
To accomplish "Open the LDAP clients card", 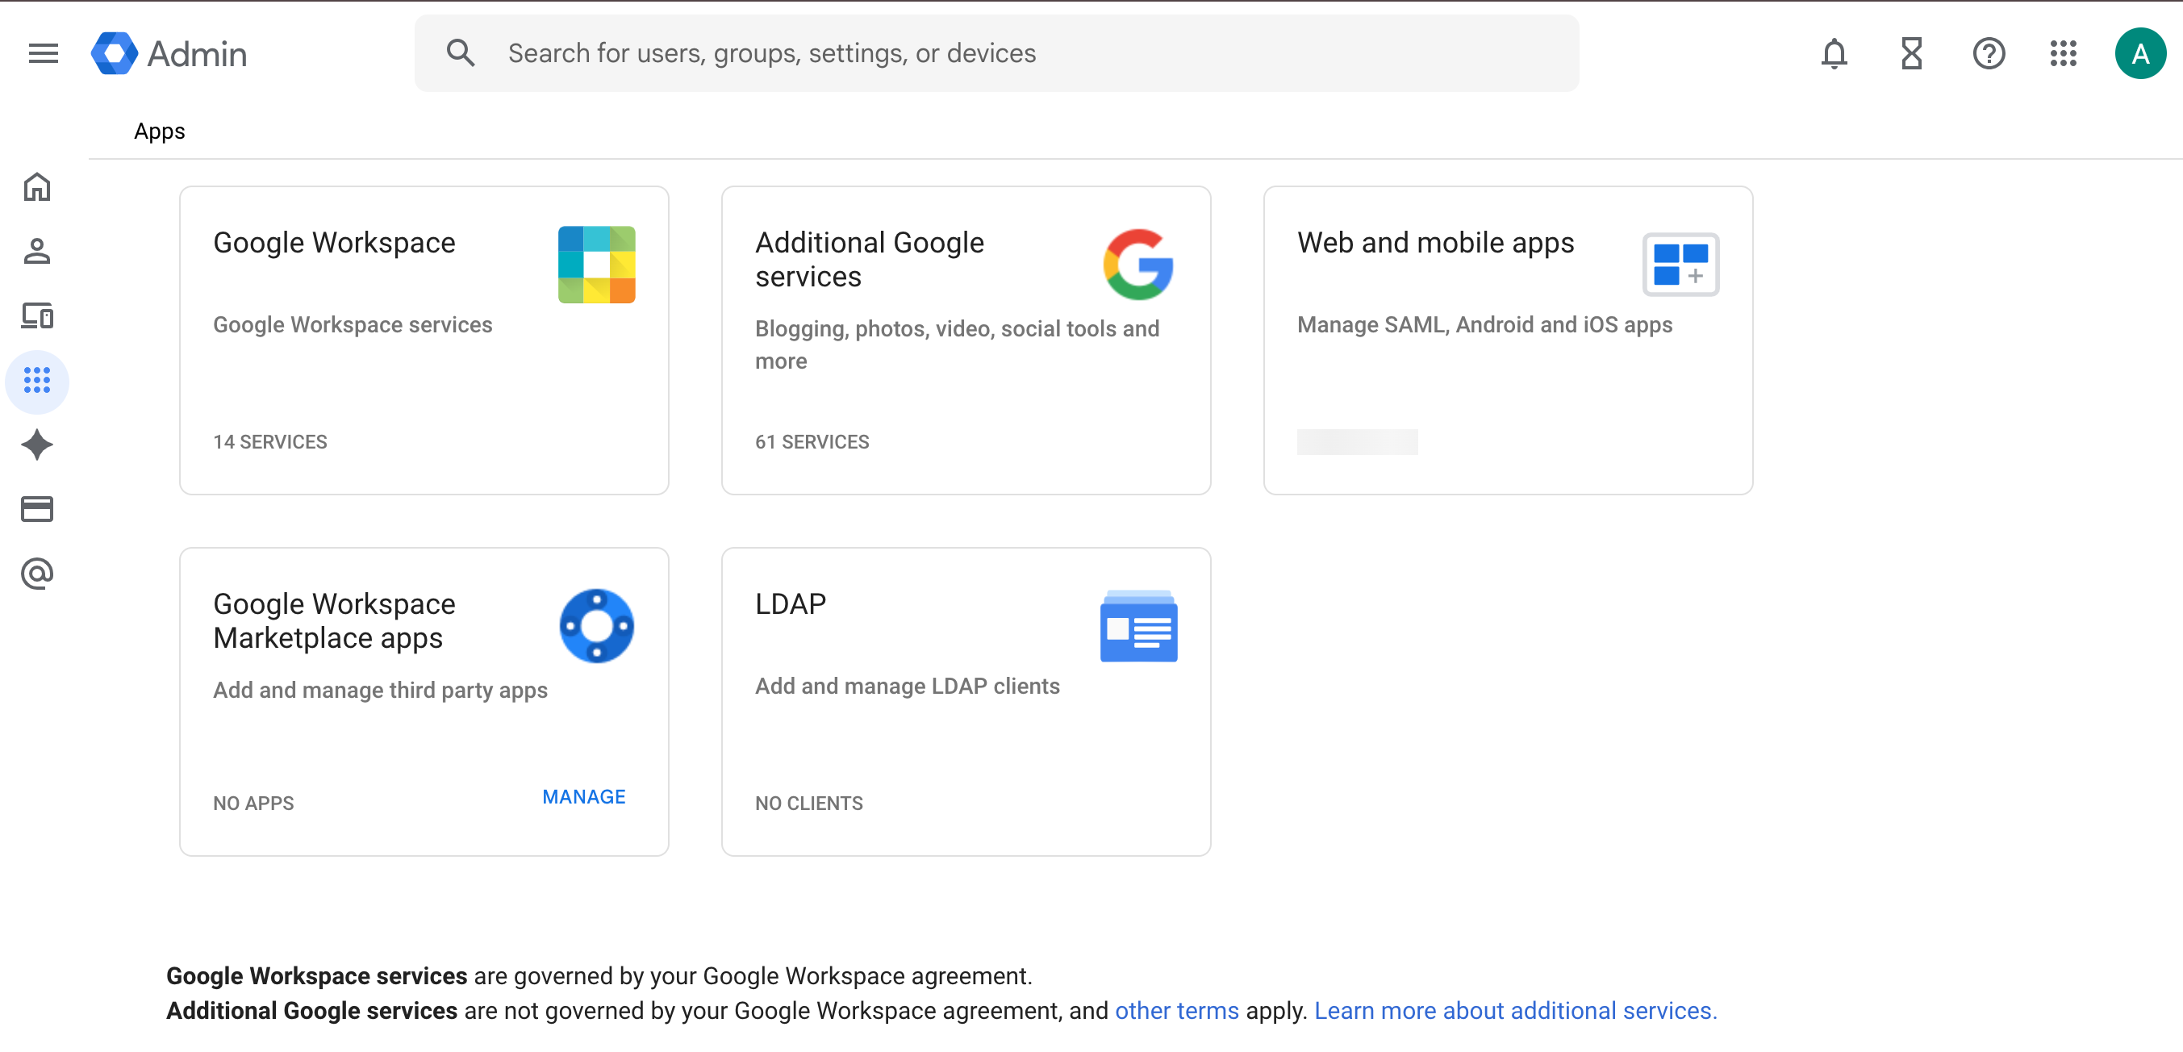I will click(x=965, y=701).
